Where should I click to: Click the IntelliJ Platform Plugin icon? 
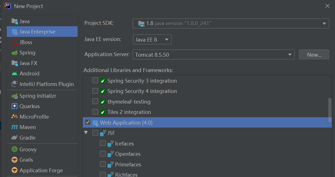15,84
